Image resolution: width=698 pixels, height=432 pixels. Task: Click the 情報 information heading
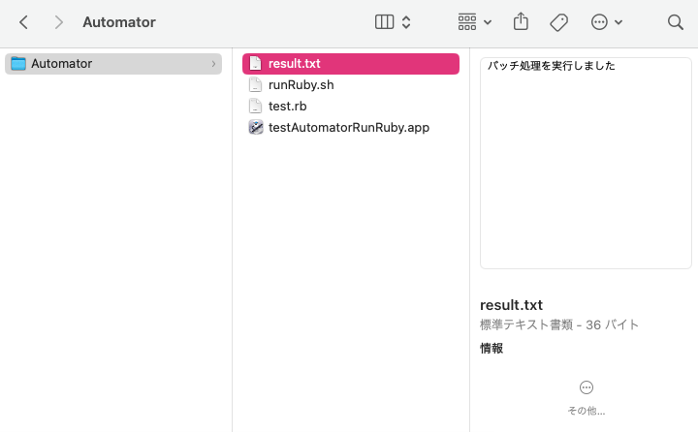click(492, 349)
